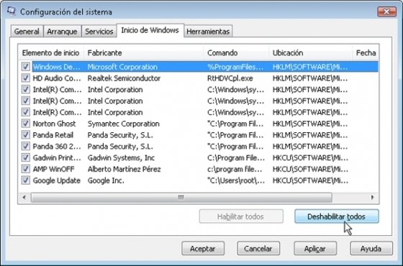Uncheck the Windows Defender startup item checkbox
The height and width of the screenshot is (266, 403).
[25, 67]
